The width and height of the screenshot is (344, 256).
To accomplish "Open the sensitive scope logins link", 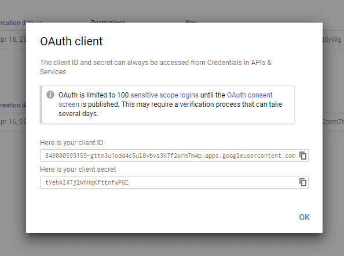I will (164, 95).
